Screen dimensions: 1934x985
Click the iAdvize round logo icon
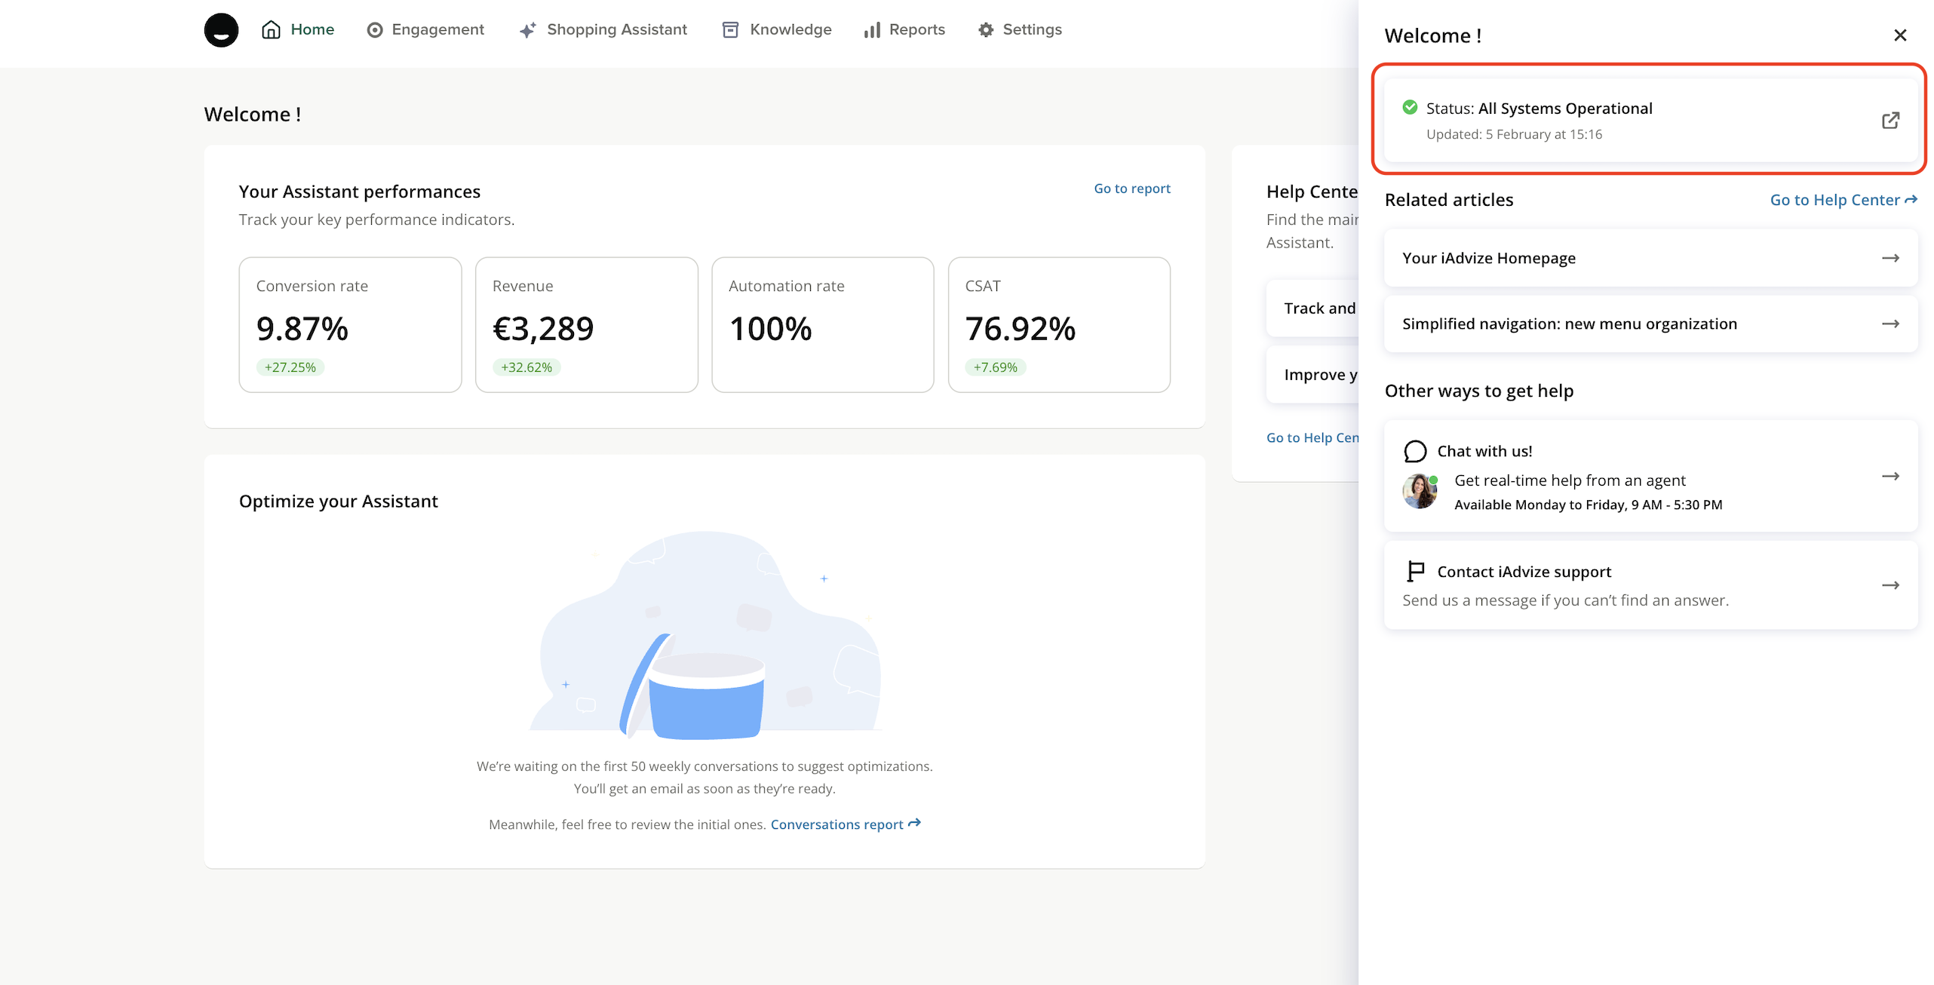click(221, 30)
